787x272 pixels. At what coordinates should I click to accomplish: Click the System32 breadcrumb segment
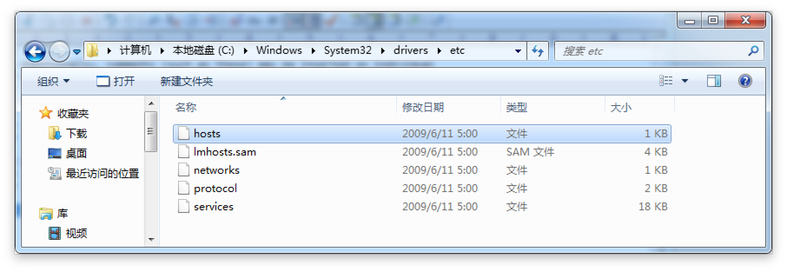coord(347,50)
